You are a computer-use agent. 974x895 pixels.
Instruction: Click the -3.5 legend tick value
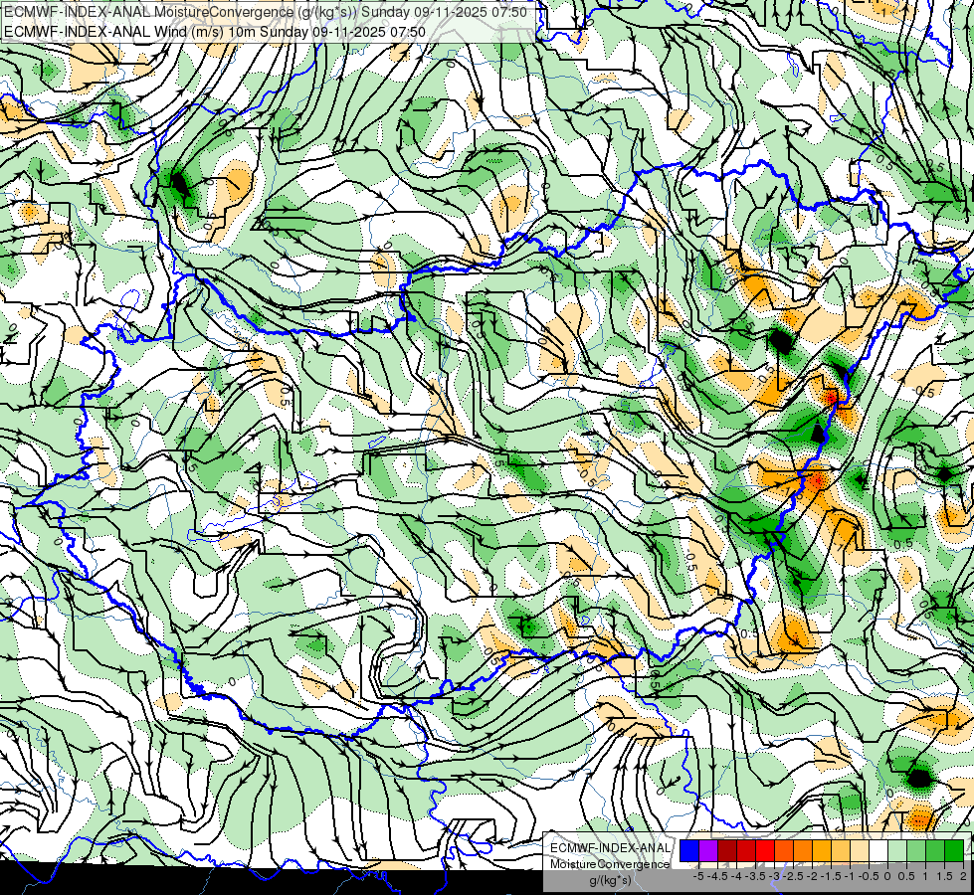[x=755, y=876]
